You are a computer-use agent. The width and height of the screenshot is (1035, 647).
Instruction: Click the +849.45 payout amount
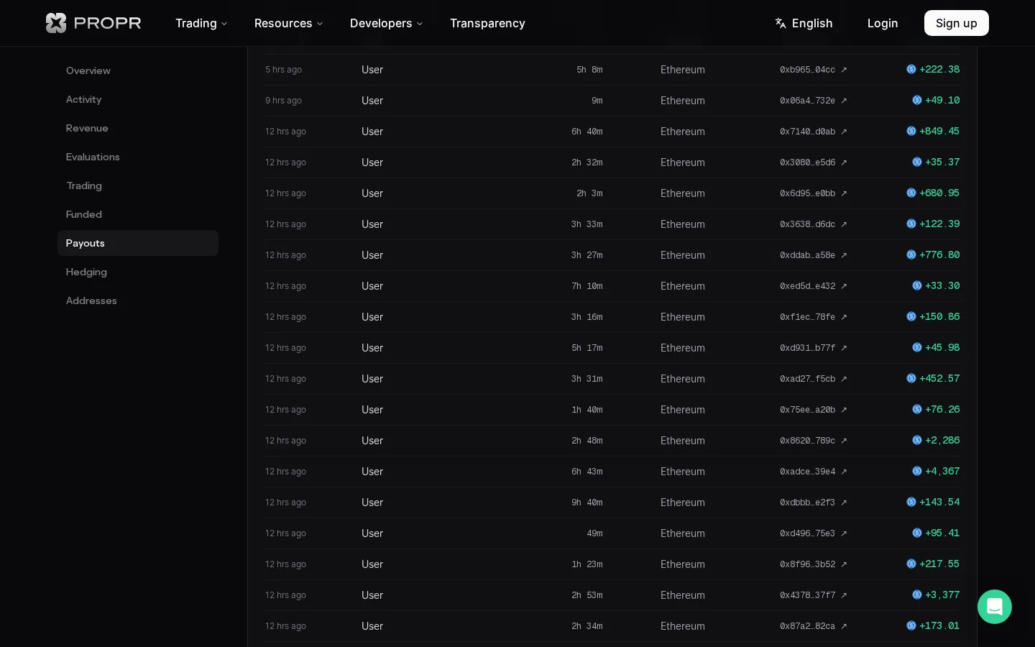[x=939, y=131]
